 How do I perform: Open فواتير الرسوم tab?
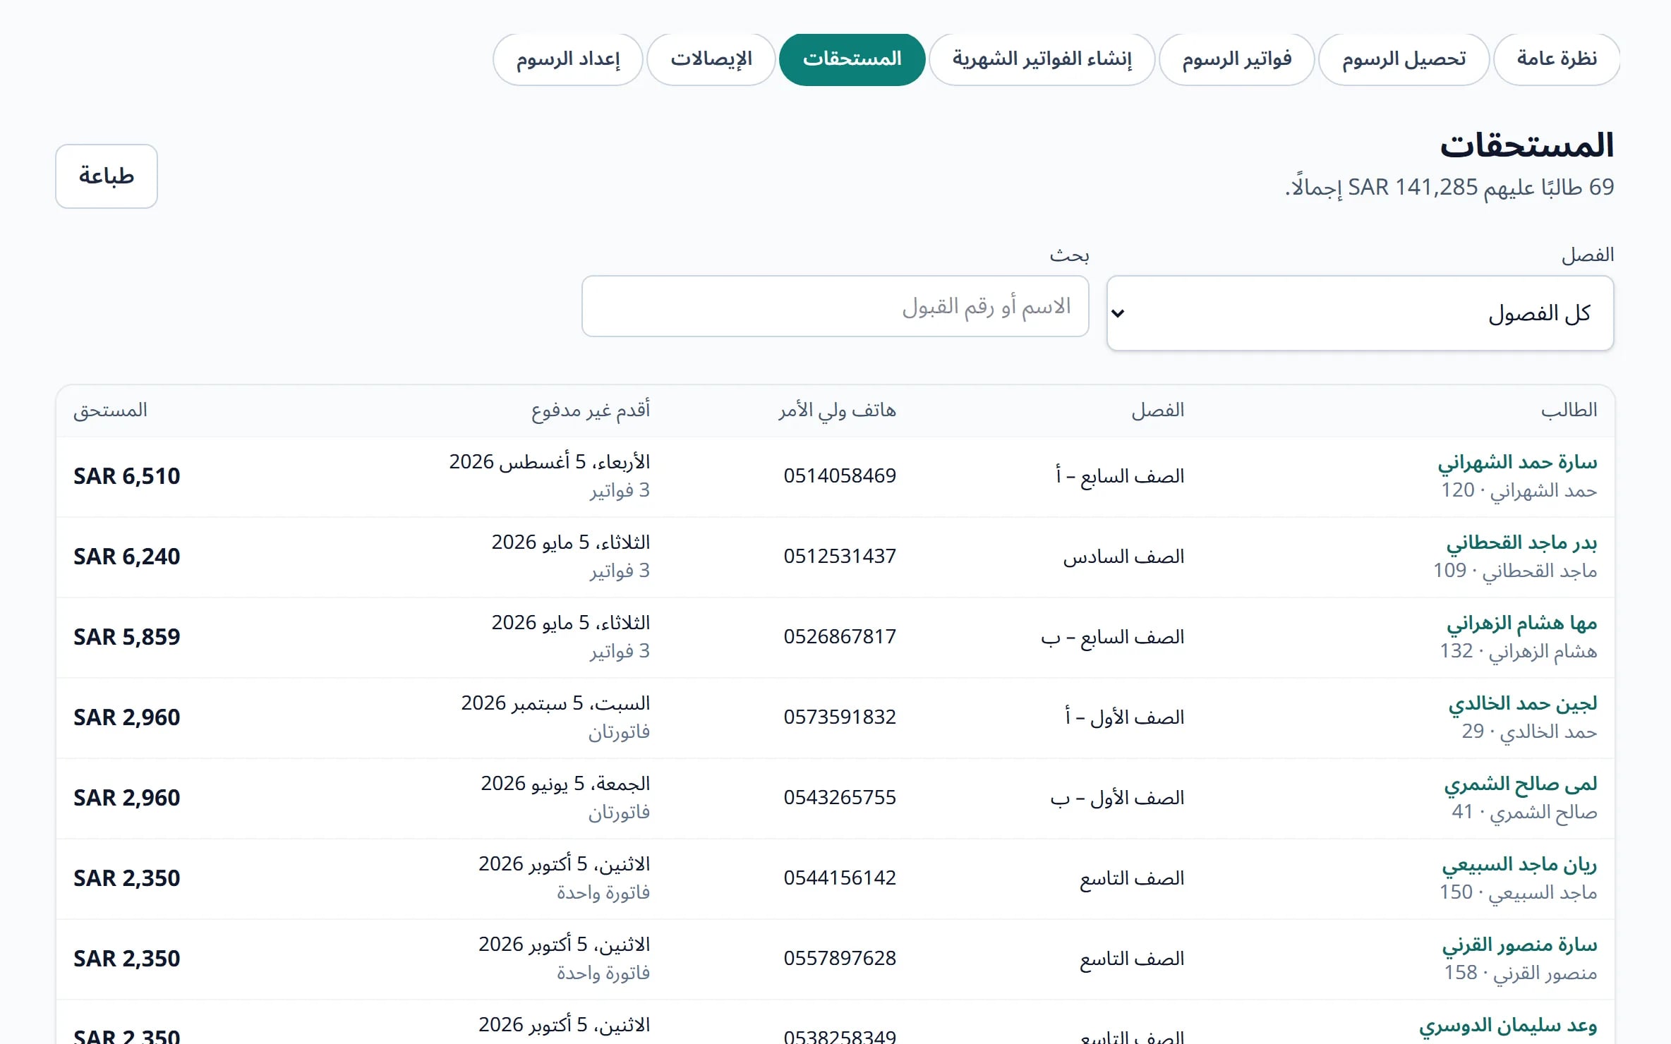tap(1237, 59)
